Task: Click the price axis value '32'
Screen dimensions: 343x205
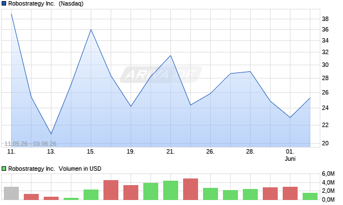Action: 325,52
